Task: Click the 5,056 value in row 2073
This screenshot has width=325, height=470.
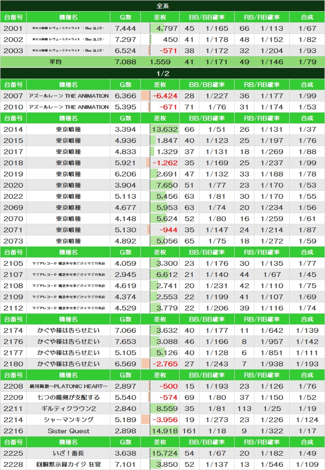Action: pos(167,241)
